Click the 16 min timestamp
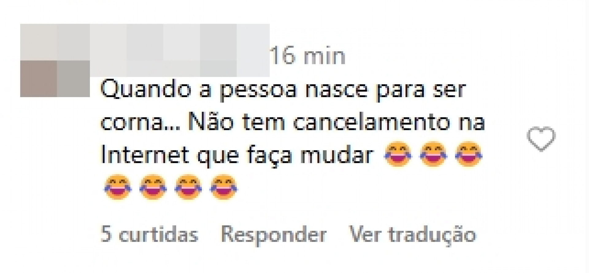 tap(308, 56)
